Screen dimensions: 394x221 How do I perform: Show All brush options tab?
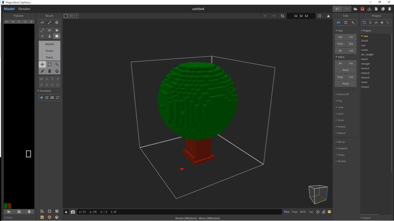pyautogui.click(x=42, y=22)
